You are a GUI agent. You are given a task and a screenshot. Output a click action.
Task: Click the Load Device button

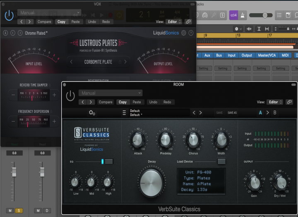coord(221,162)
